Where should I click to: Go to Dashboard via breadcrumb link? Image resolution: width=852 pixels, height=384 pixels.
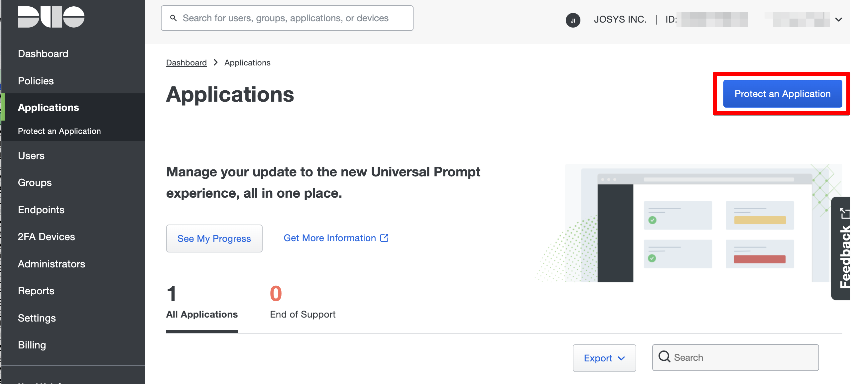(186, 63)
